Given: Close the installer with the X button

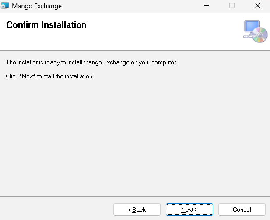Looking at the screenshot, I should (x=257, y=6).
